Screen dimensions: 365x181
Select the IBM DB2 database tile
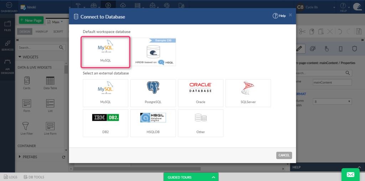pos(106,123)
